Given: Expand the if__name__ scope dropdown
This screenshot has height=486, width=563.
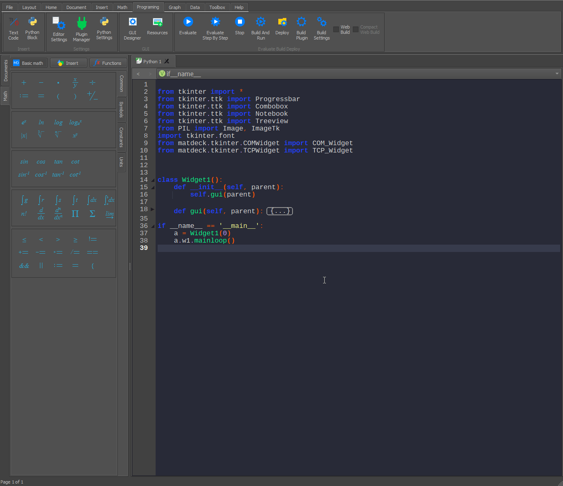Looking at the screenshot, I should 556,74.
